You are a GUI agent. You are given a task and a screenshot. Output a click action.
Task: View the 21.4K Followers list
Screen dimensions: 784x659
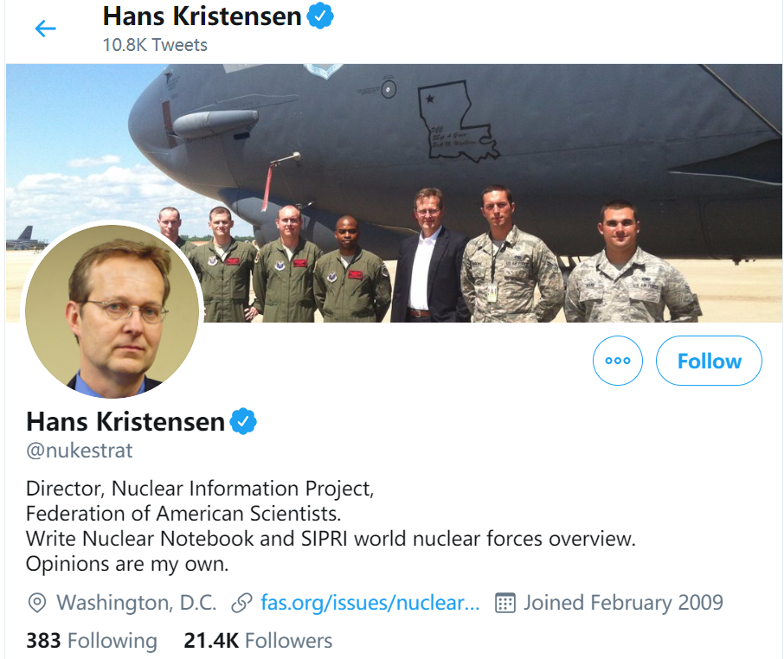point(258,641)
